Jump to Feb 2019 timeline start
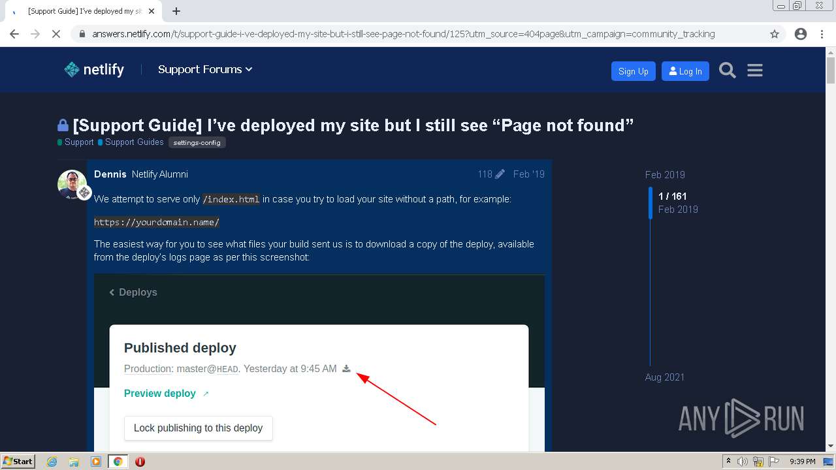This screenshot has width=836, height=470. pos(665,175)
